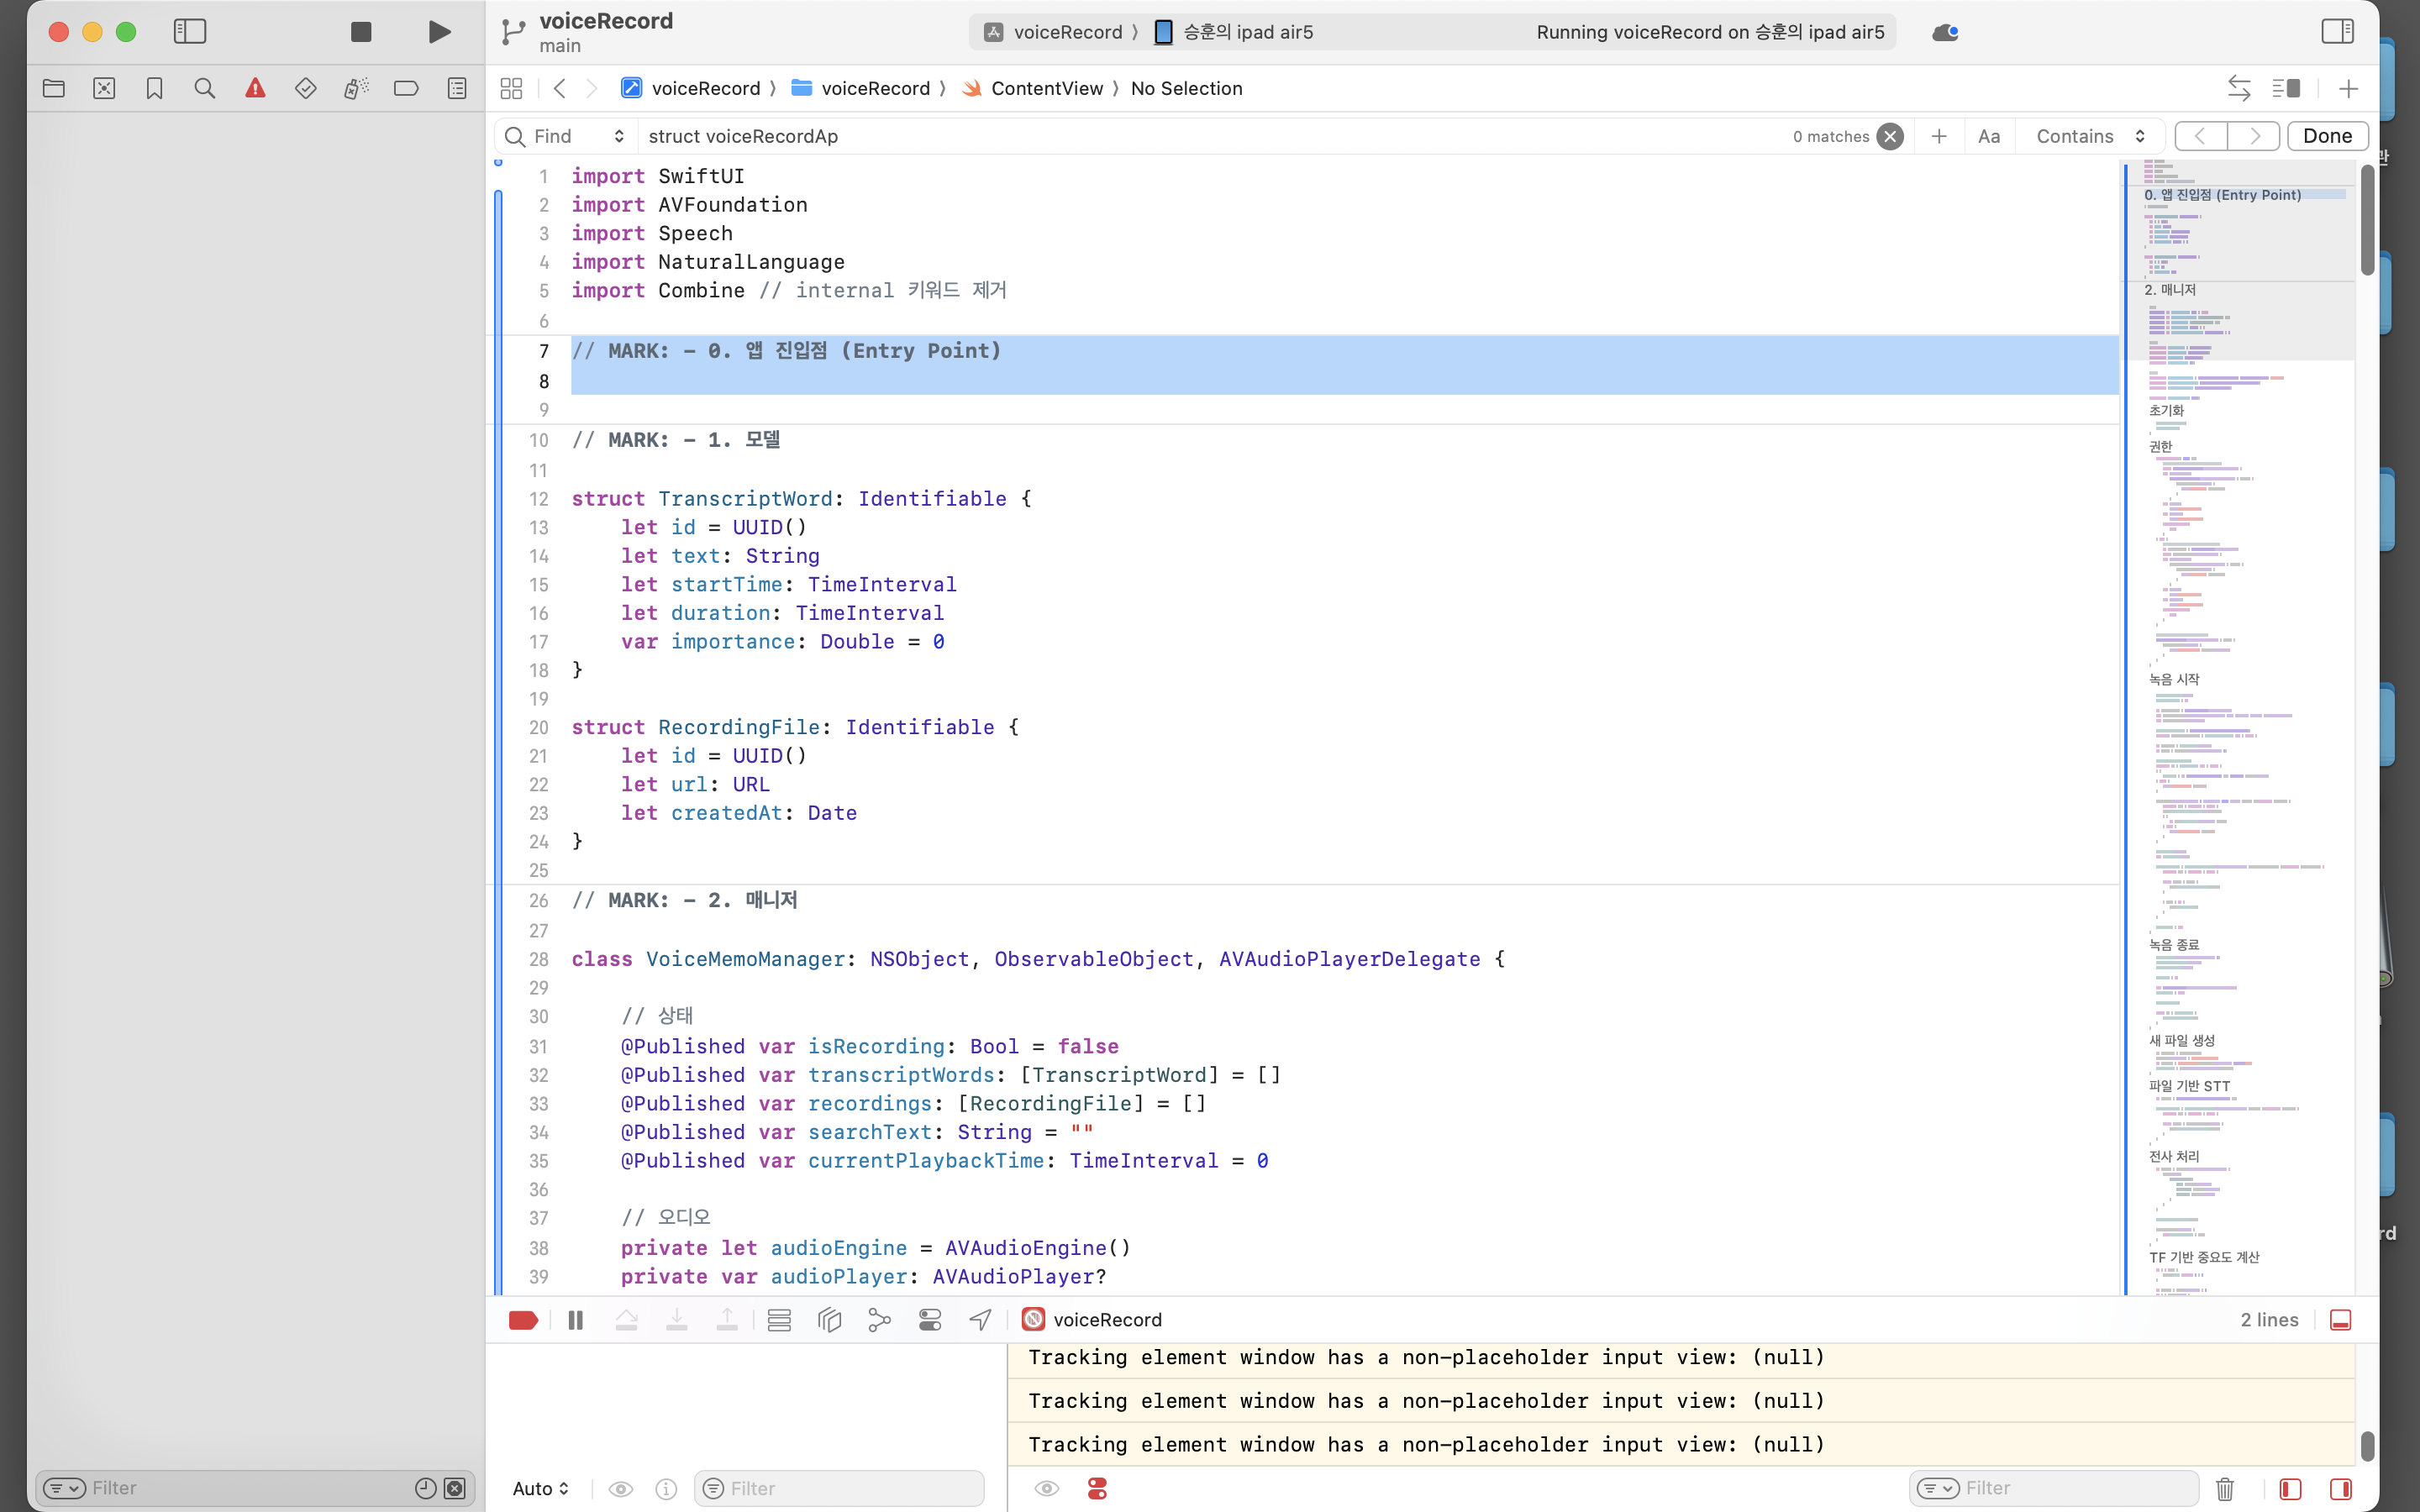
Task: Select ContentView in the jump bar
Action: pyautogui.click(x=1046, y=88)
